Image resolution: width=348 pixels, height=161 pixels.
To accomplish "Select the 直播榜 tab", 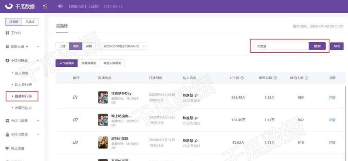I will [62, 26].
